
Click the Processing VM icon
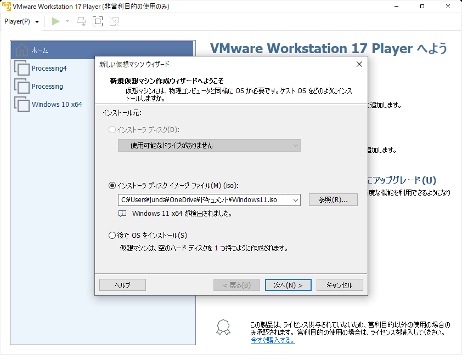22,86
